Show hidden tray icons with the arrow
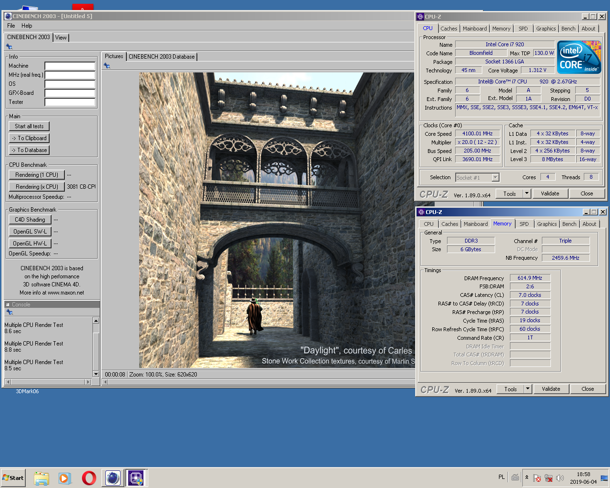610x488 pixels. click(x=527, y=477)
